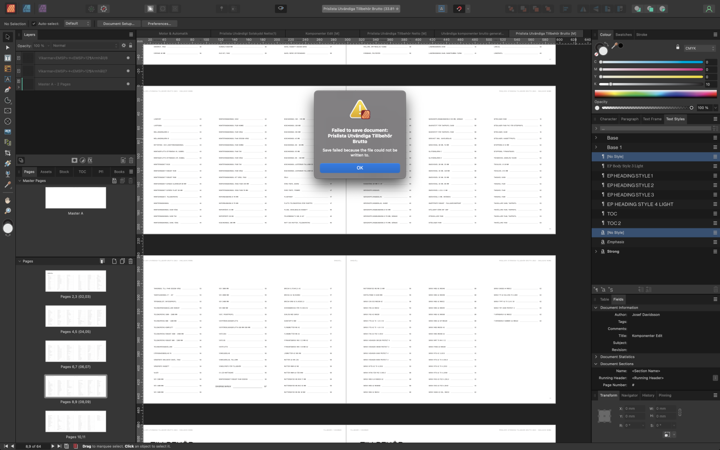
Task: Toggle the Auto-select checkbox
Action: pyautogui.click(x=34, y=23)
